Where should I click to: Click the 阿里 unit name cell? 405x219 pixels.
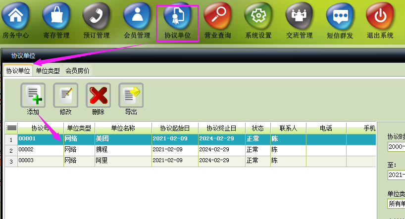coord(123,161)
